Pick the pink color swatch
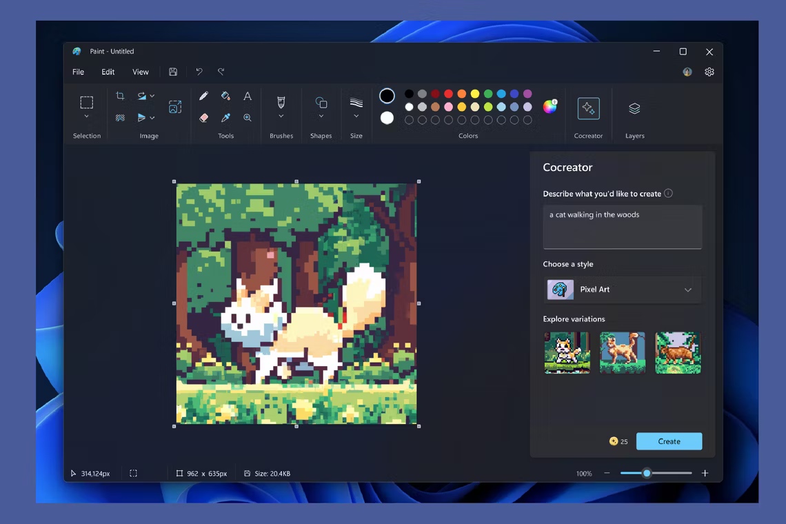Image resolution: width=786 pixels, height=524 pixels. 449,107
